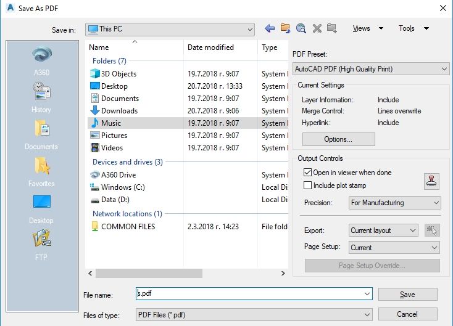This screenshot has height=326, width=453.
Task: Open the plot stamp settings icon
Action: pyautogui.click(x=431, y=181)
